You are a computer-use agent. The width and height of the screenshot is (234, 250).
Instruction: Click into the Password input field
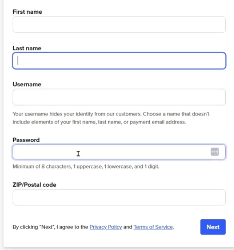pyautogui.click(x=119, y=152)
